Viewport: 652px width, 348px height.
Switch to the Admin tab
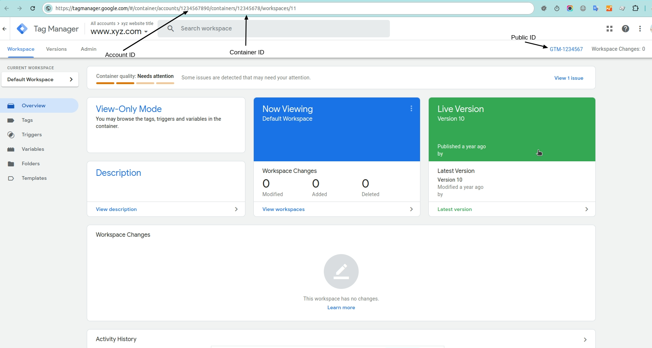click(89, 49)
